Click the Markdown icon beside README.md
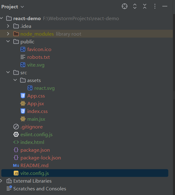The image size is (175, 195). 16,165
